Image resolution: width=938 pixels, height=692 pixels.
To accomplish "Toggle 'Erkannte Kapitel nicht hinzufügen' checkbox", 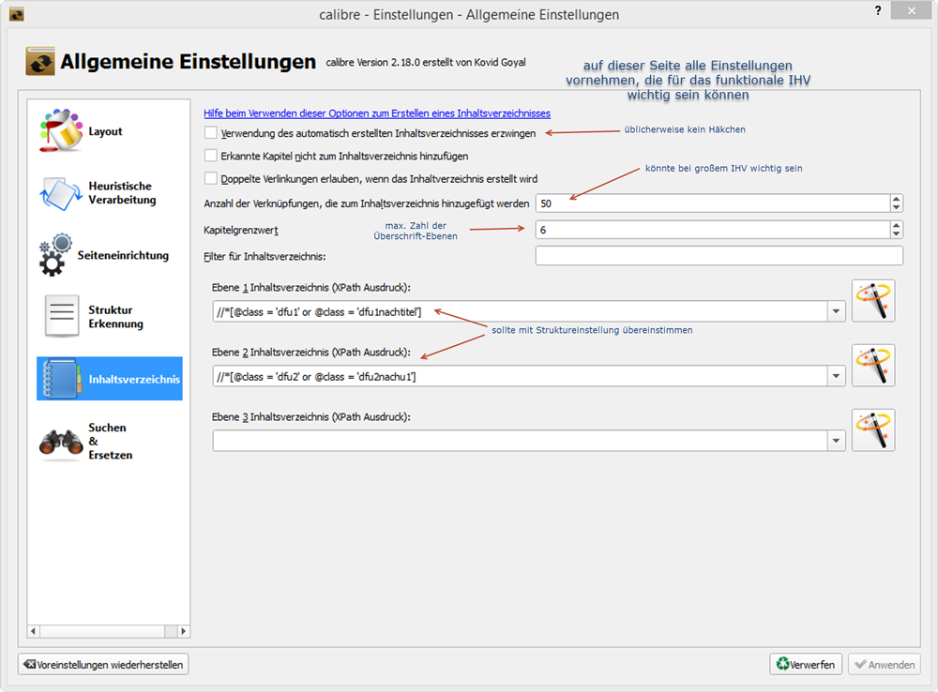I will (211, 156).
